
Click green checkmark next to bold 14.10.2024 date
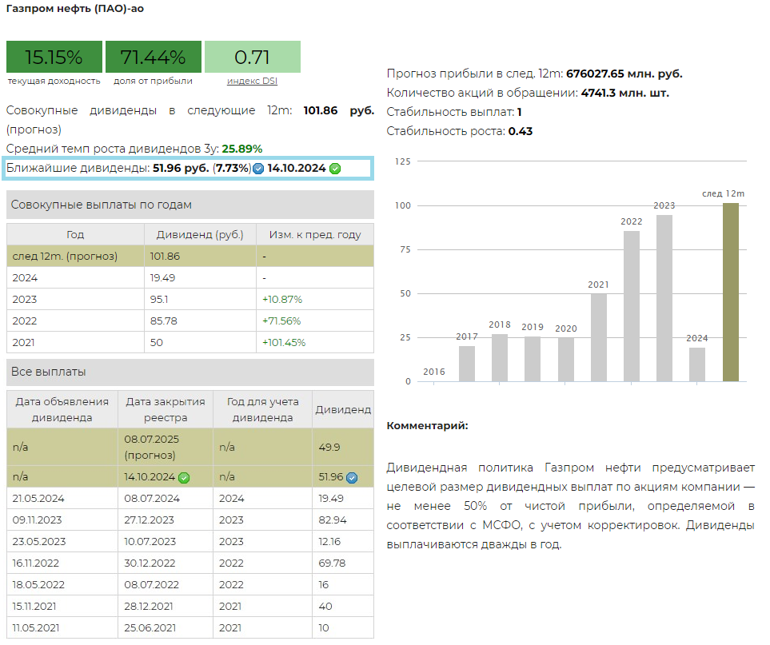335,169
